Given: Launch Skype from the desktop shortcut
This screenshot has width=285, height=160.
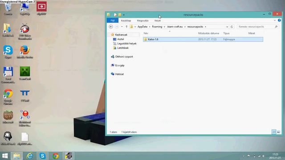Looking at the screenshot, I should coord(8,52).
